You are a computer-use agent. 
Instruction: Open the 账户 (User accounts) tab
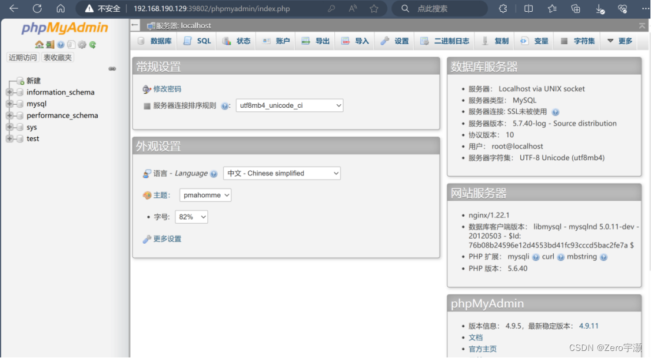276,41
